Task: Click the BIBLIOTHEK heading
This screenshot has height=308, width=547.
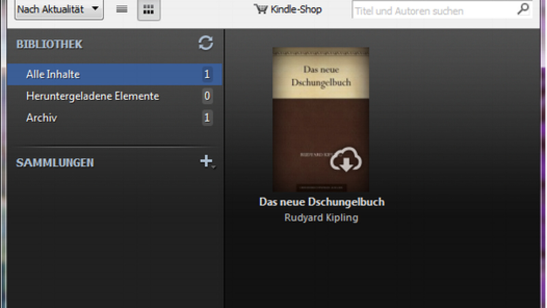Action: [x=50, y=44]
